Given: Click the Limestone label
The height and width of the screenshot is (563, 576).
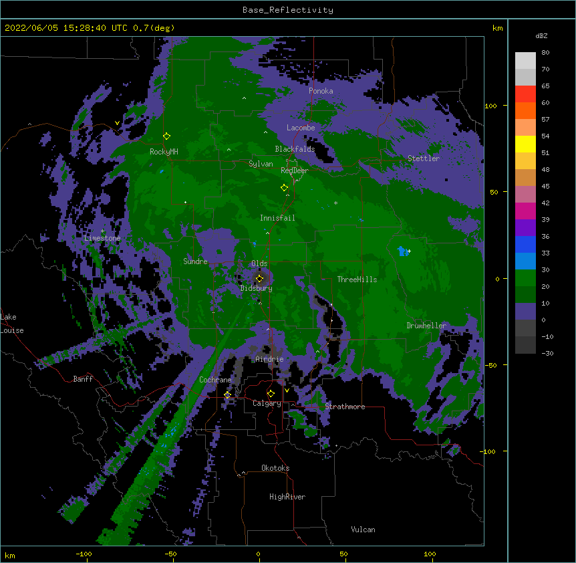Looking at the screenshot, I should point(102,238).
